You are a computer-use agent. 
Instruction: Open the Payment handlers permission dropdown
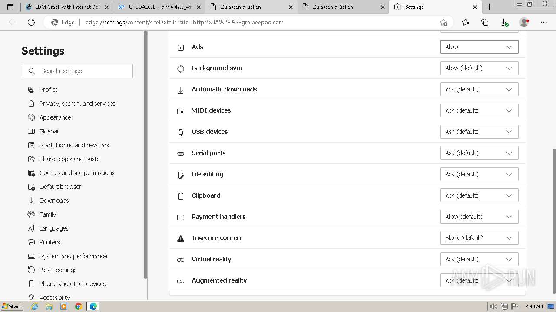479,217
